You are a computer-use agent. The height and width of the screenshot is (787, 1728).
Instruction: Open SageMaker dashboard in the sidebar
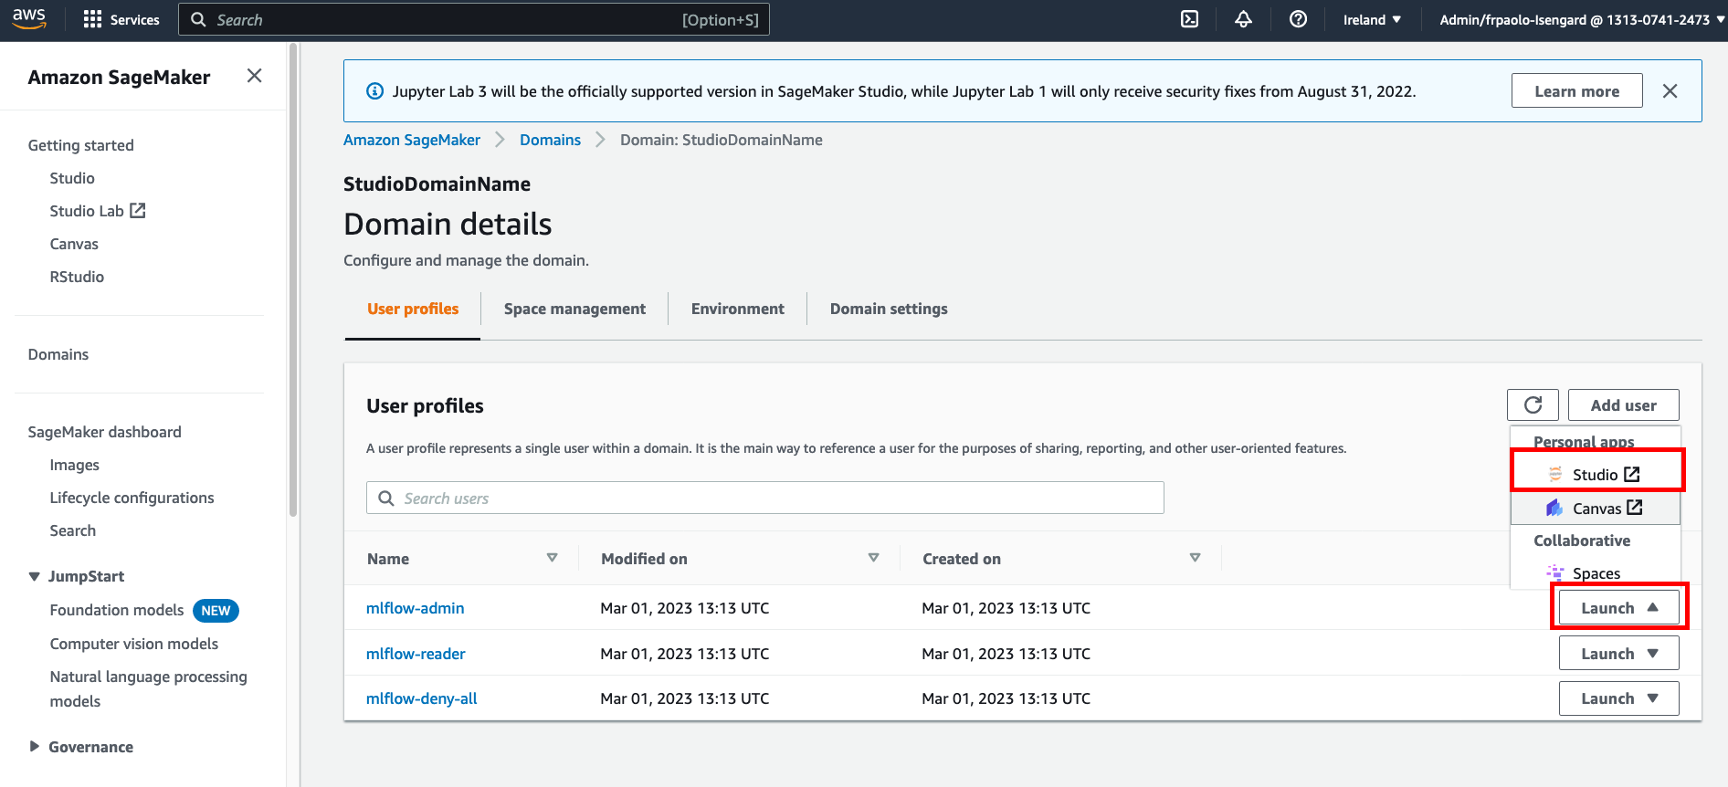click(104, 432)
